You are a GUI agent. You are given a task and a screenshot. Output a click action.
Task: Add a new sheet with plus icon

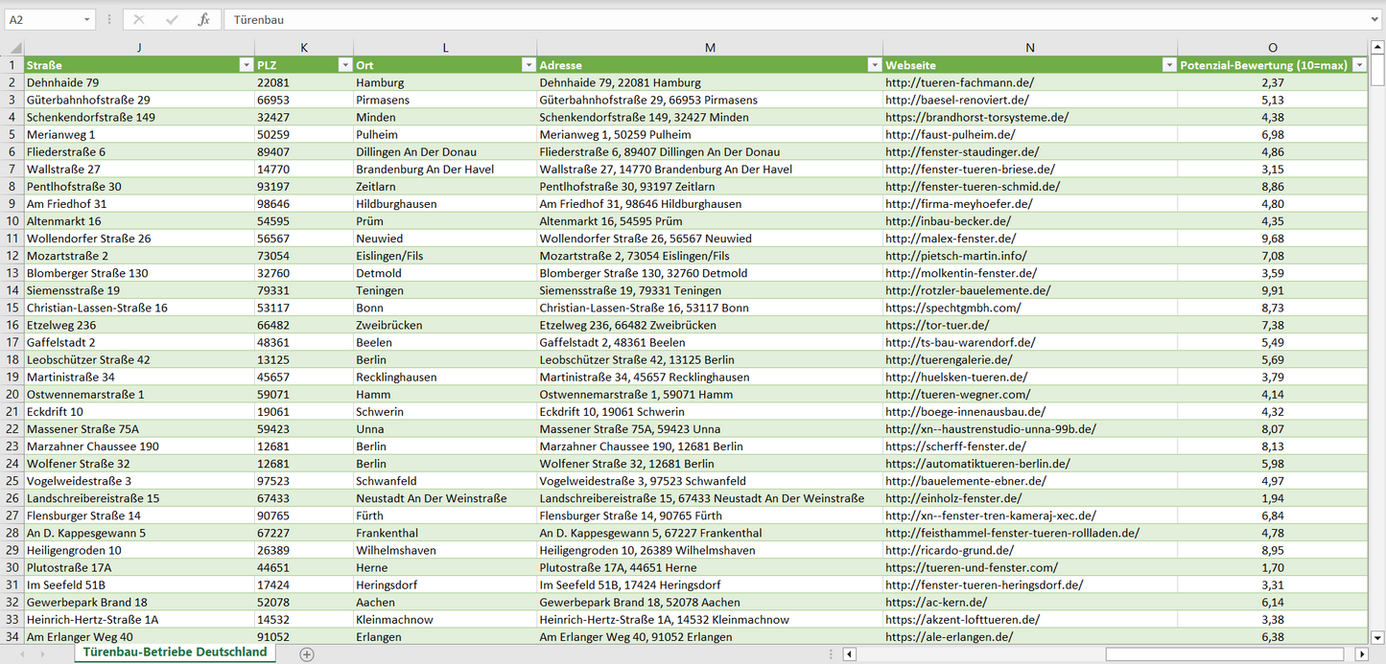(307, 654)
